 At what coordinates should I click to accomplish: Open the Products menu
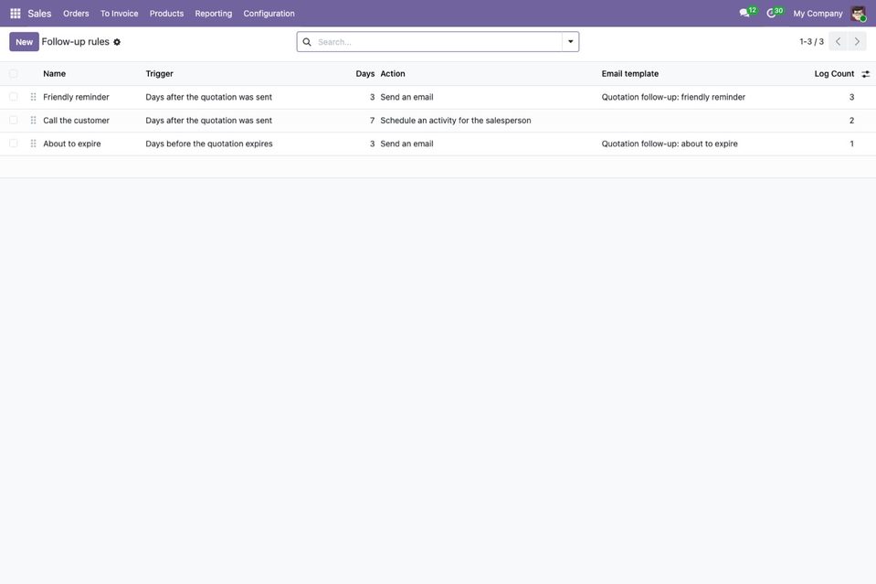click(x=166, y=14)
